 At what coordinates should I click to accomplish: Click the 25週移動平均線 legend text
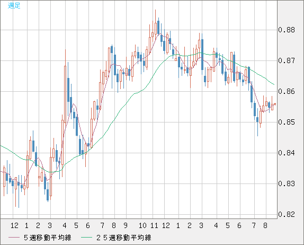[124, 238]
